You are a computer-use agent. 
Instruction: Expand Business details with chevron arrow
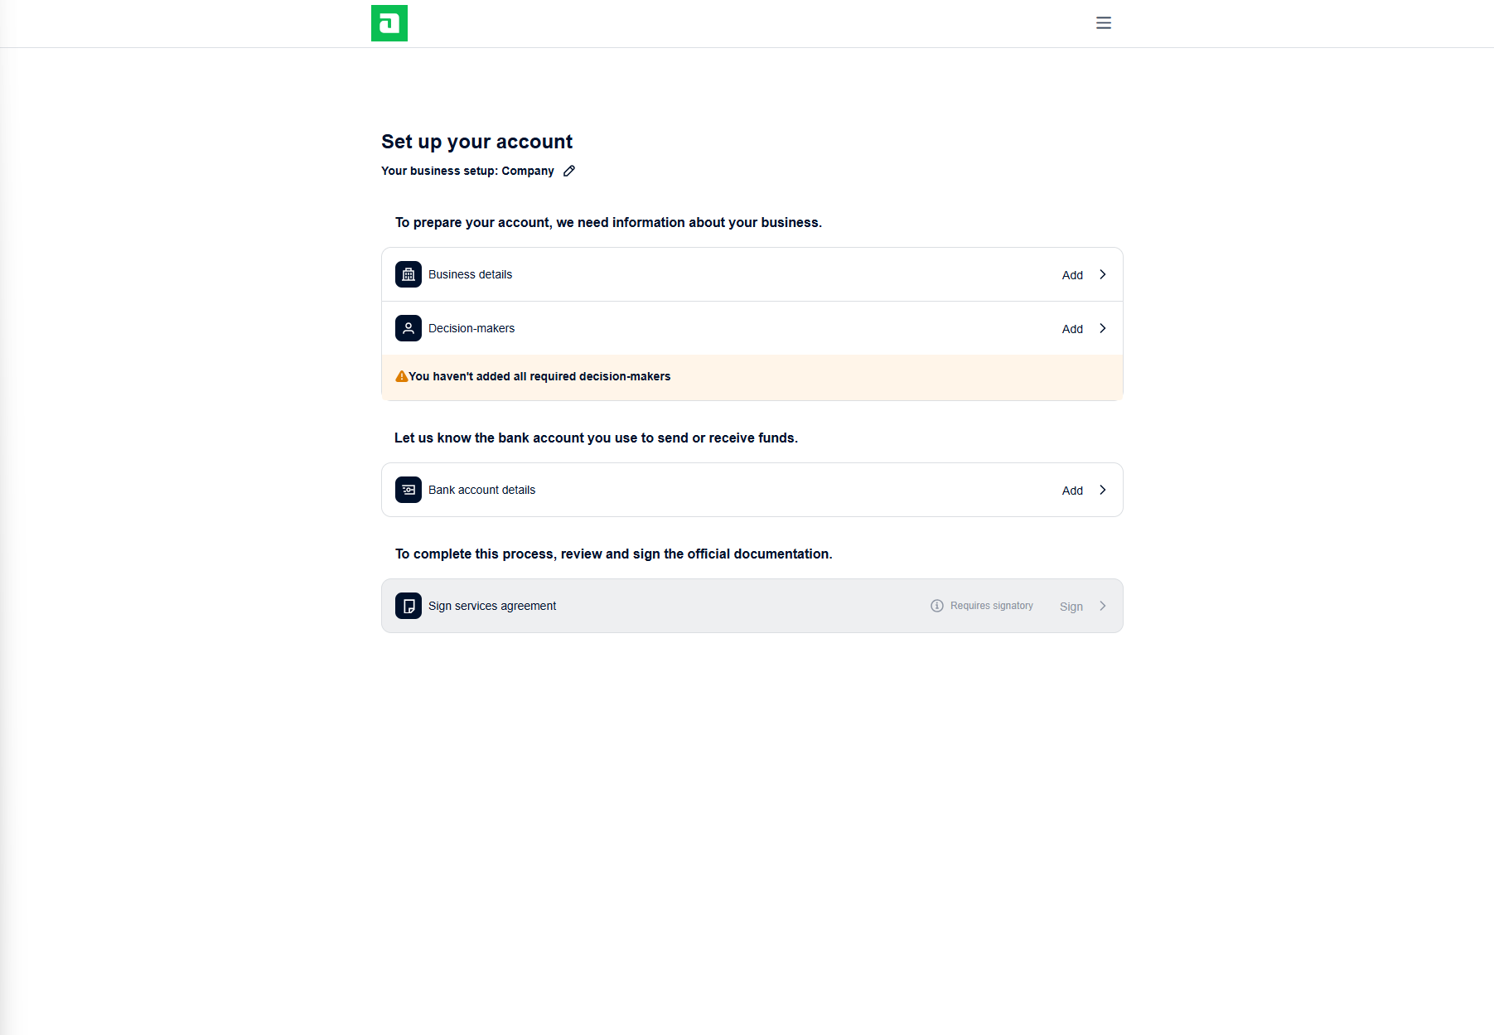pos(1103,274)
